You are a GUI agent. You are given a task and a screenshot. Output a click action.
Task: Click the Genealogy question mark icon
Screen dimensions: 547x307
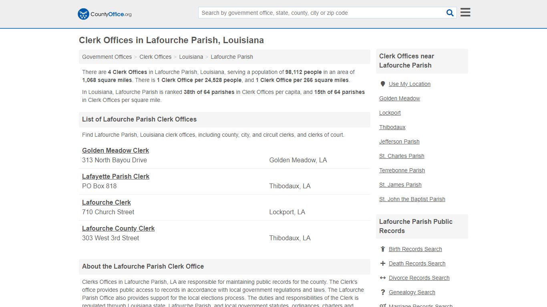tap(383, 292)
